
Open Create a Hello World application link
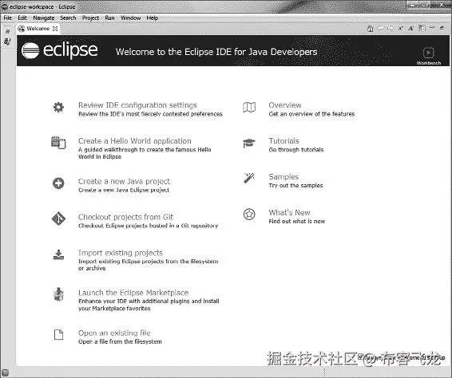(x=135, y=141)
